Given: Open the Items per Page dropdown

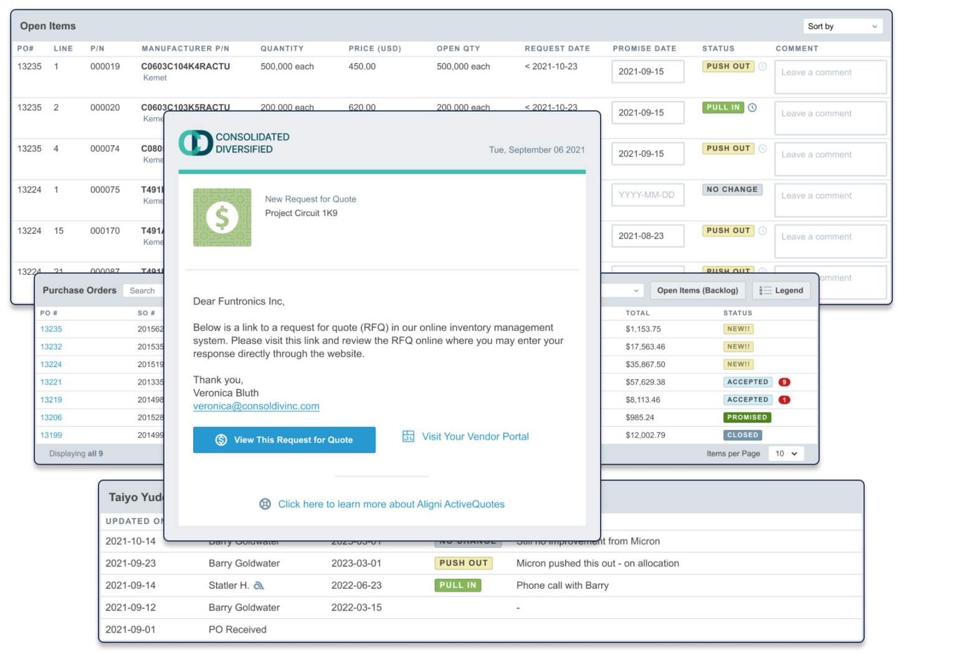Looking at the screenshot, I should point(786,453).
